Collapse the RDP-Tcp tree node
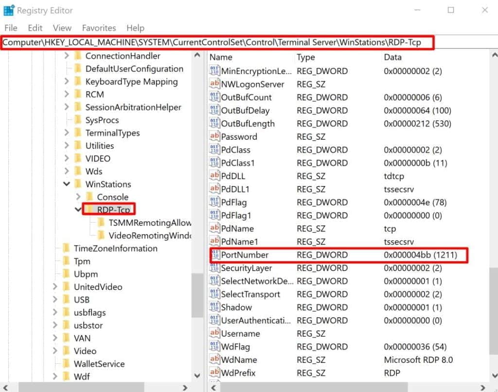 point(78,210)
